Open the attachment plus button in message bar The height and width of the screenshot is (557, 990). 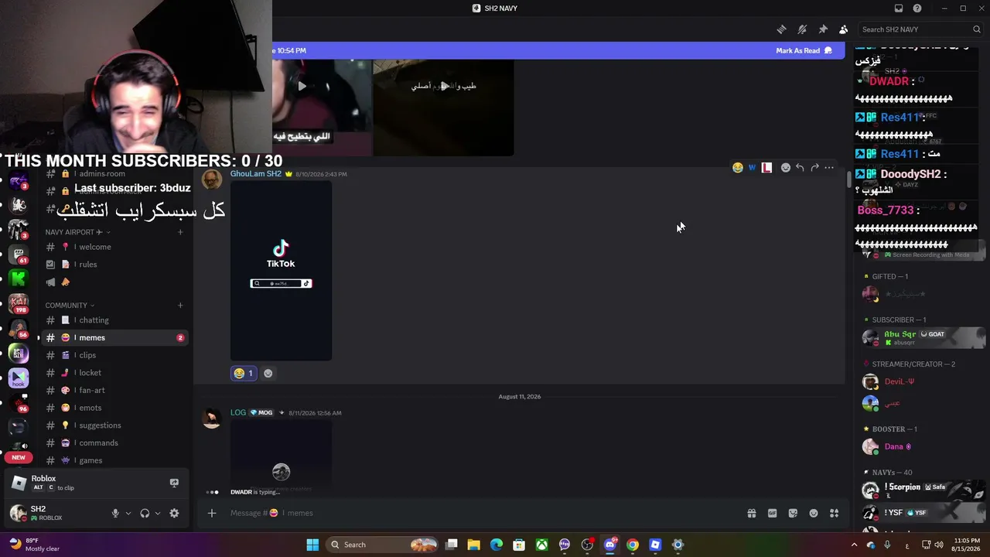tap(211, 513)
